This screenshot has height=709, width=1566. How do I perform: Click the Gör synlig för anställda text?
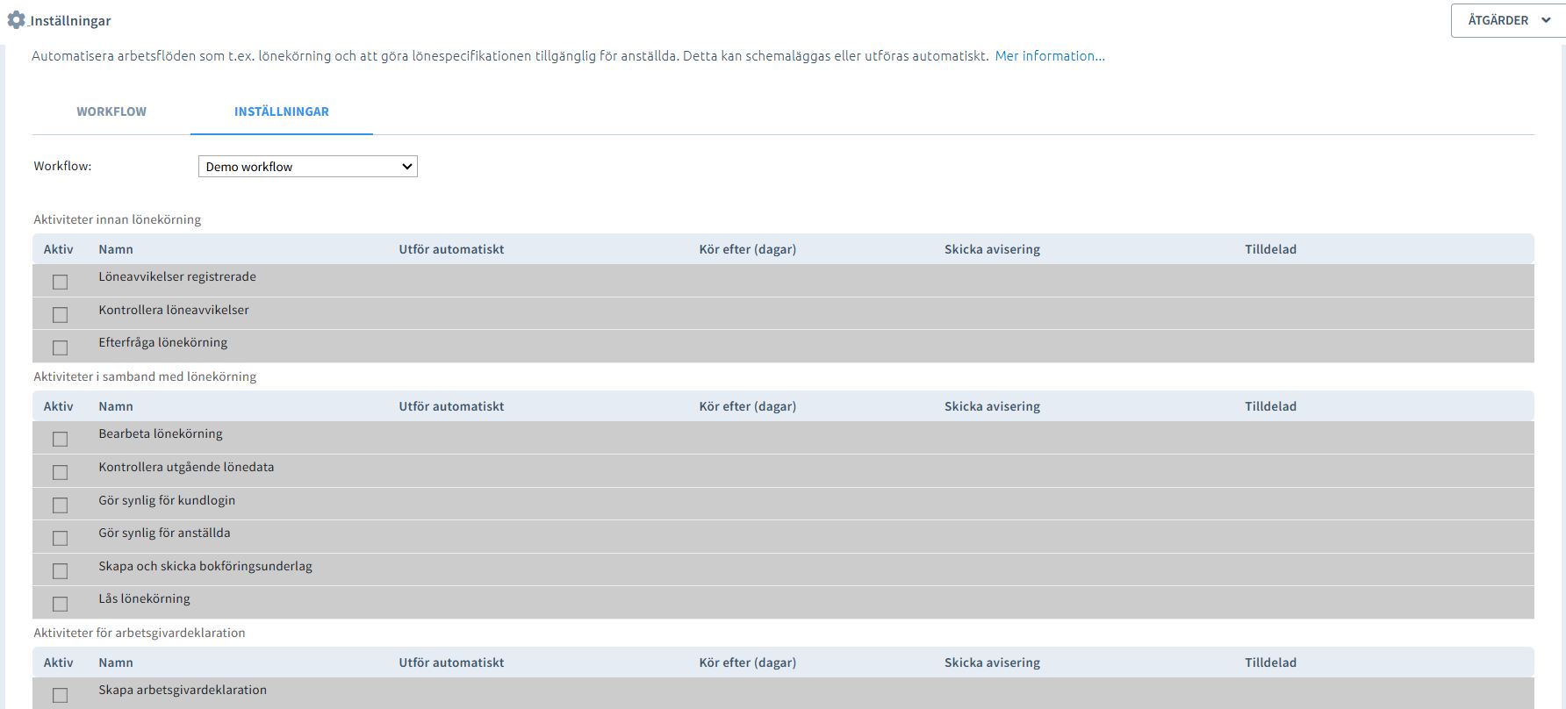coord(164,534)
